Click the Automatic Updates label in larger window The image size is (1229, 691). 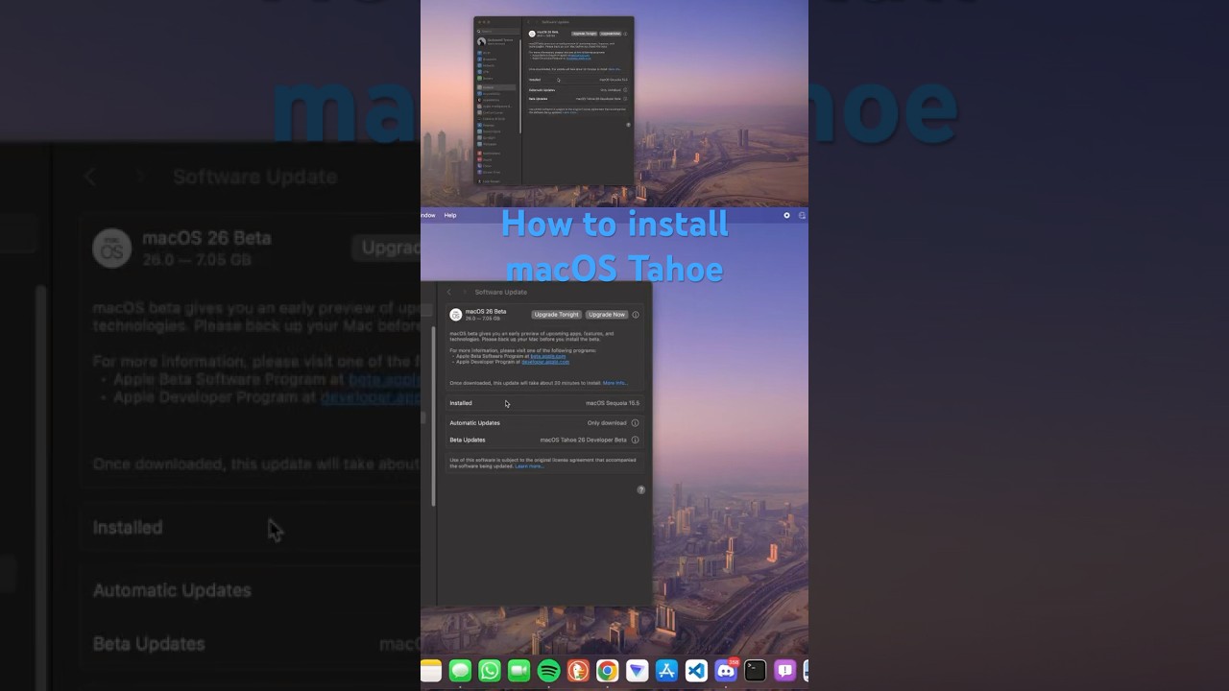474,422
